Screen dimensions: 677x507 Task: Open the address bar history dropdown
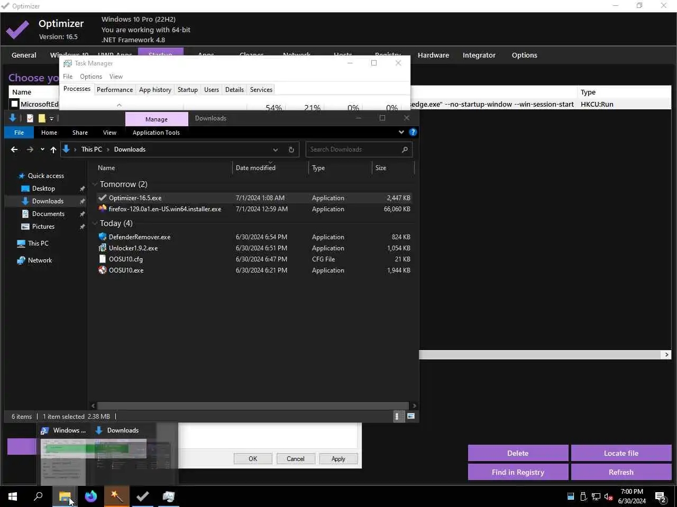pos(276,149)
